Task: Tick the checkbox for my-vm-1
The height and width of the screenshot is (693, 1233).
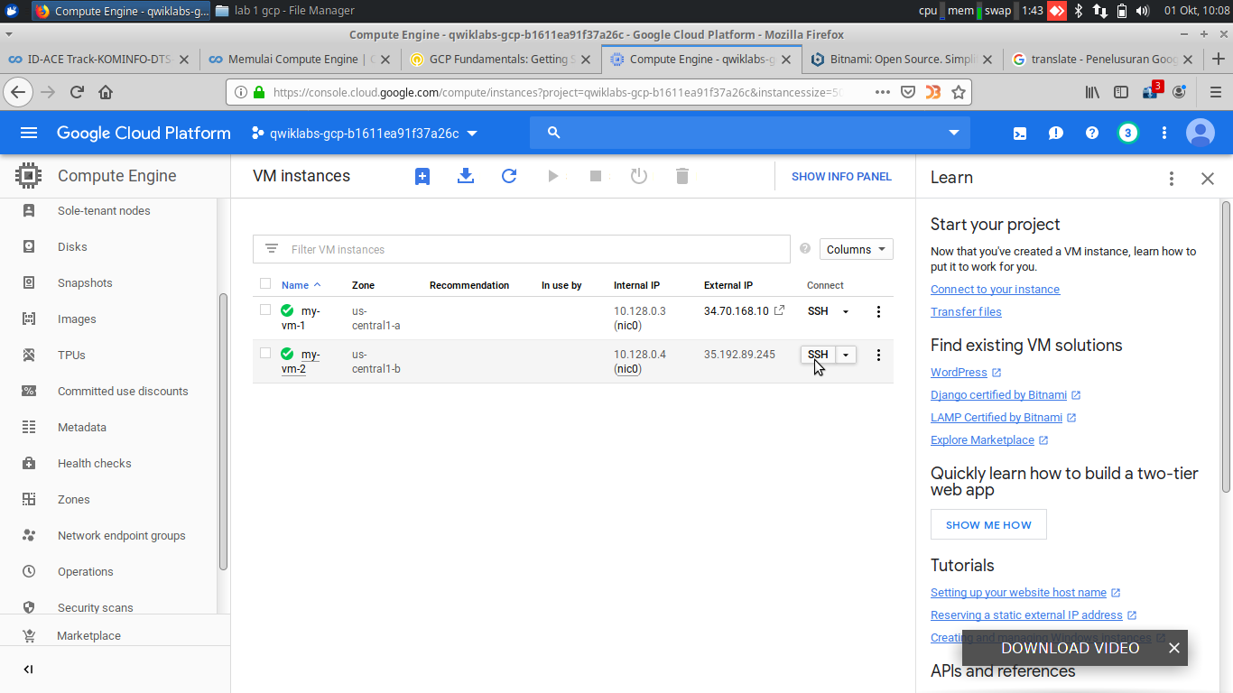Action: pos(265,310)
